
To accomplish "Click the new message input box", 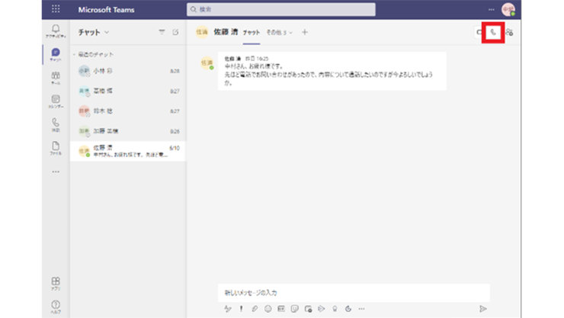I will click(353, 293).
